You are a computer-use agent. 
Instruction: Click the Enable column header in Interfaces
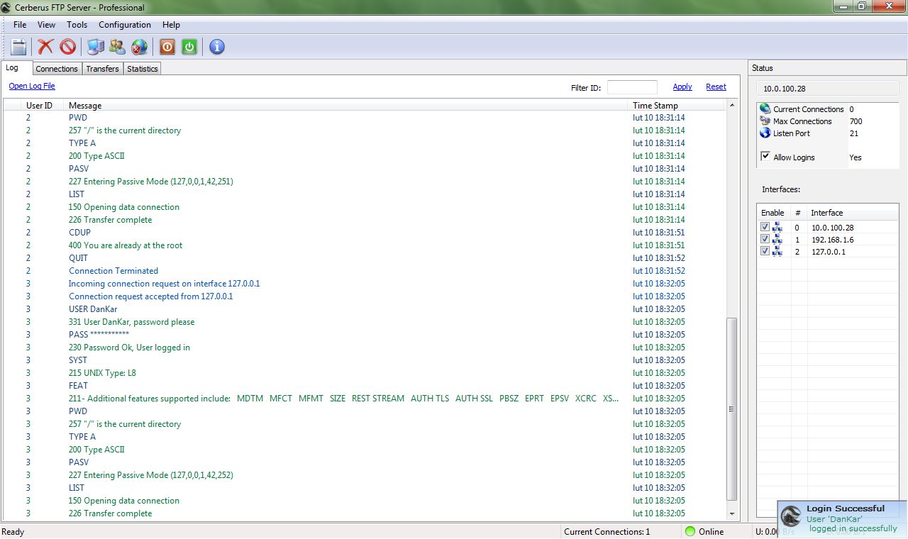[773, 213]
